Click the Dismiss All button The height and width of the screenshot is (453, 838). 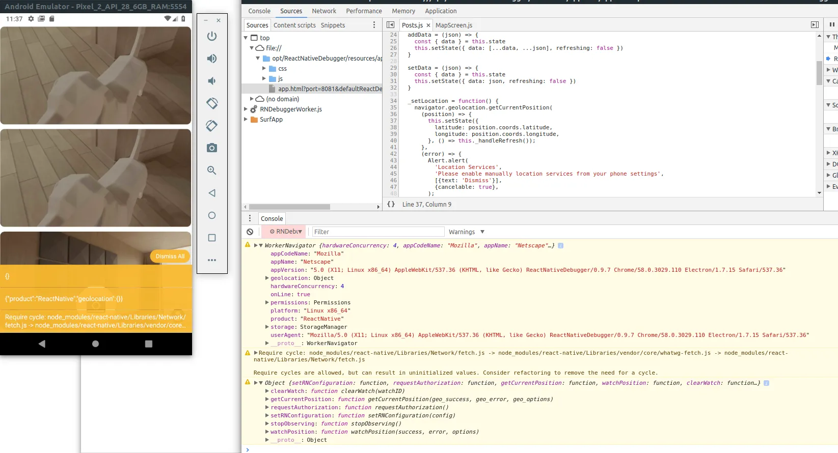tap(170, 256)
